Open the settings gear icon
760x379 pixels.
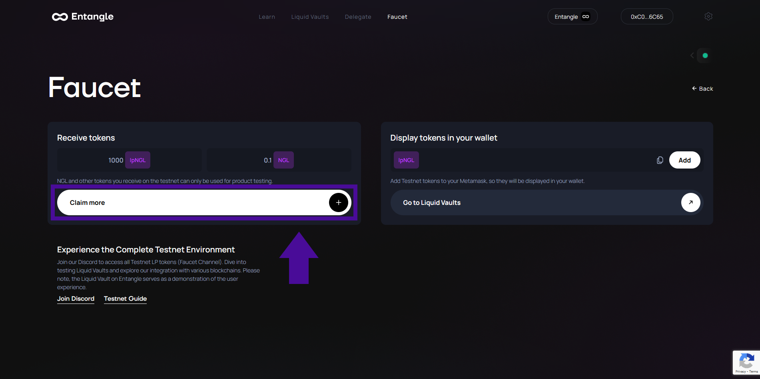tap(708, 16)
